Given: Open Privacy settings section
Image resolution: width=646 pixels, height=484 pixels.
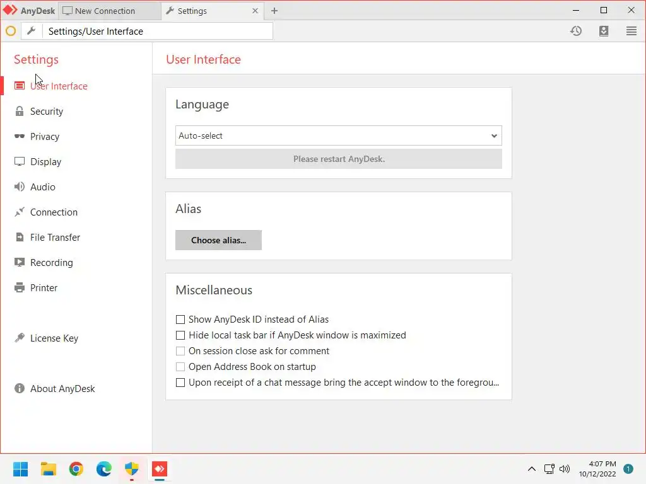Looking at the screenshot, I should coord(45,136).
